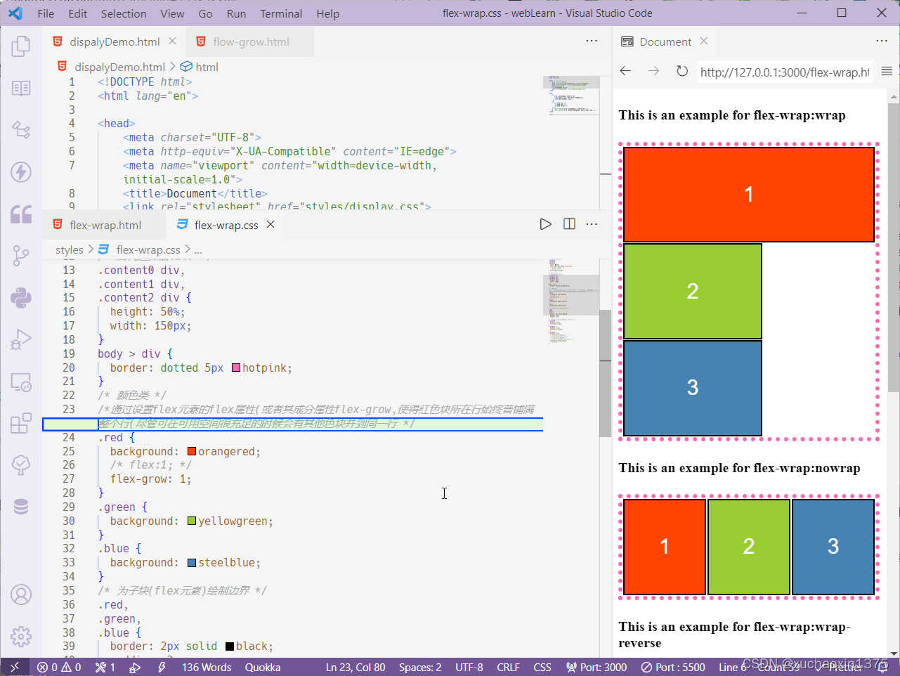This screenshot has width=900, height=676.
Task: Split the flex-wrap.css editor right
Action: pos(569,224)
